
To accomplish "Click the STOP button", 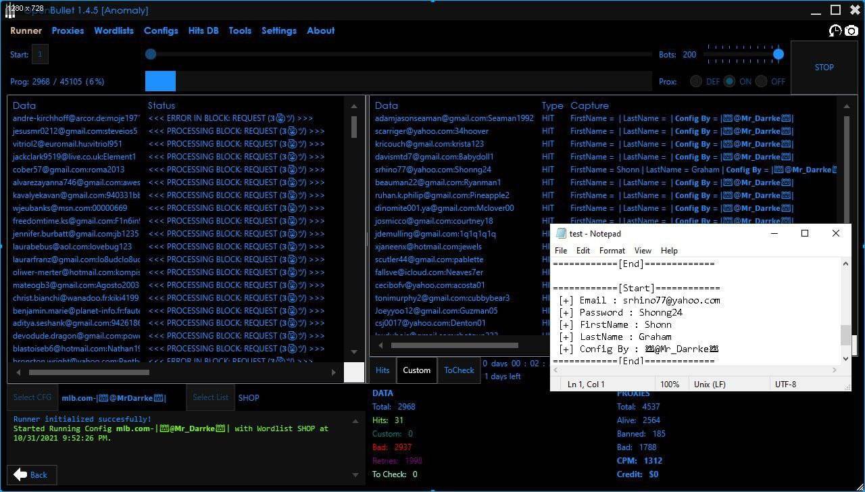I will (824, 68).
